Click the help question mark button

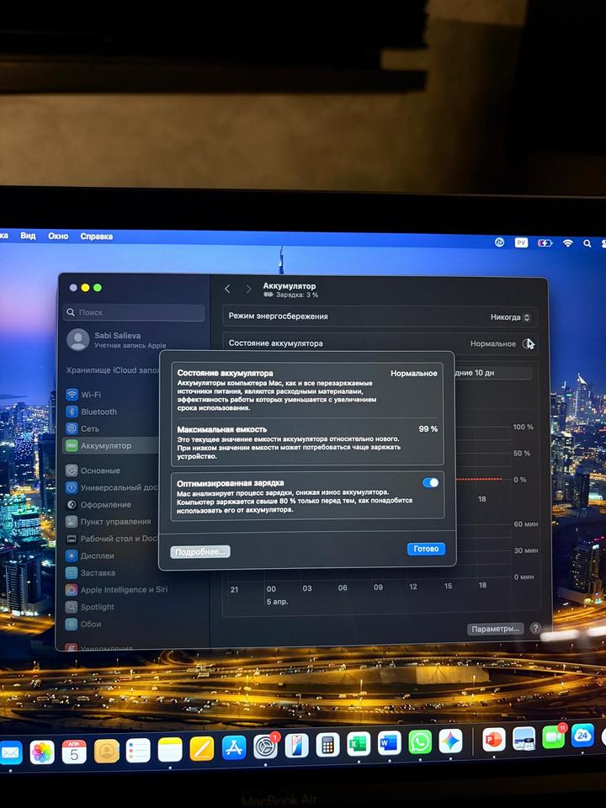pyautogui.click(x=535, y=629)
